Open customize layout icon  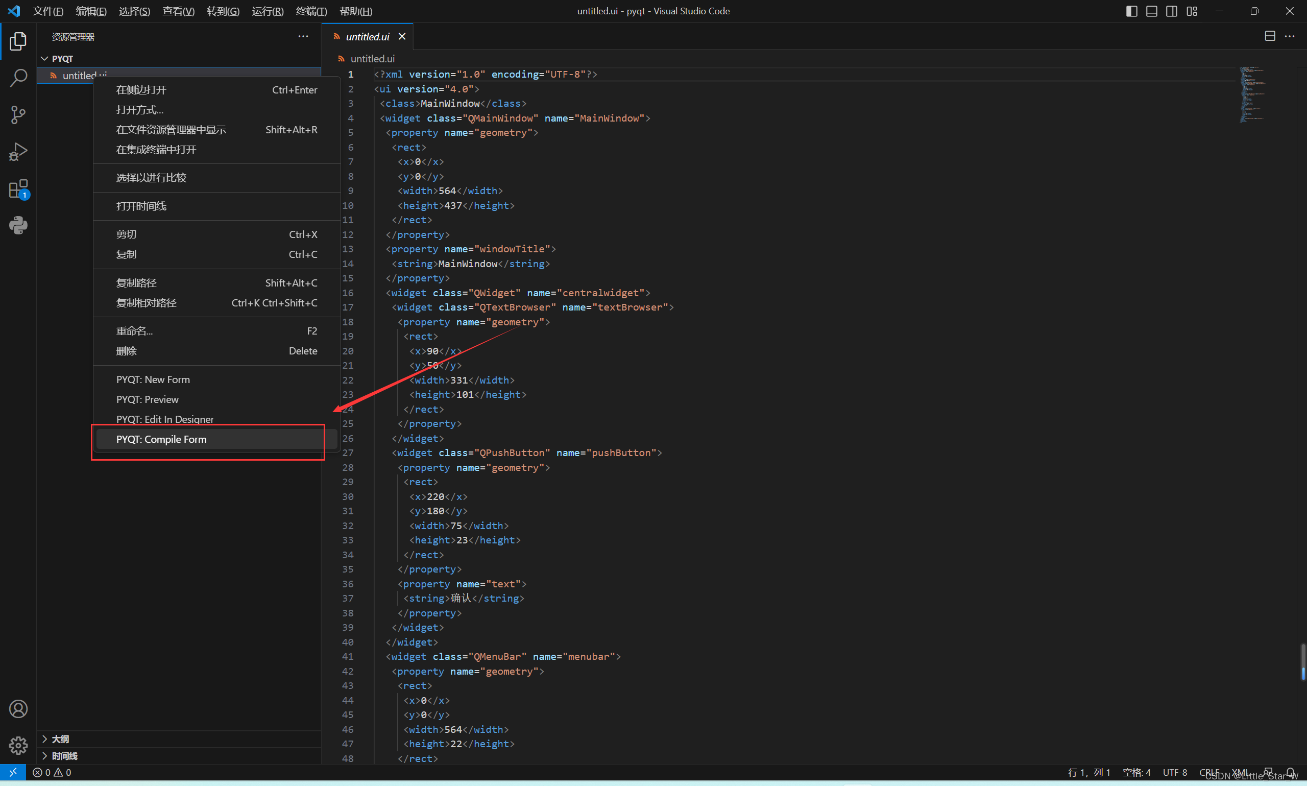point(1192,11)
